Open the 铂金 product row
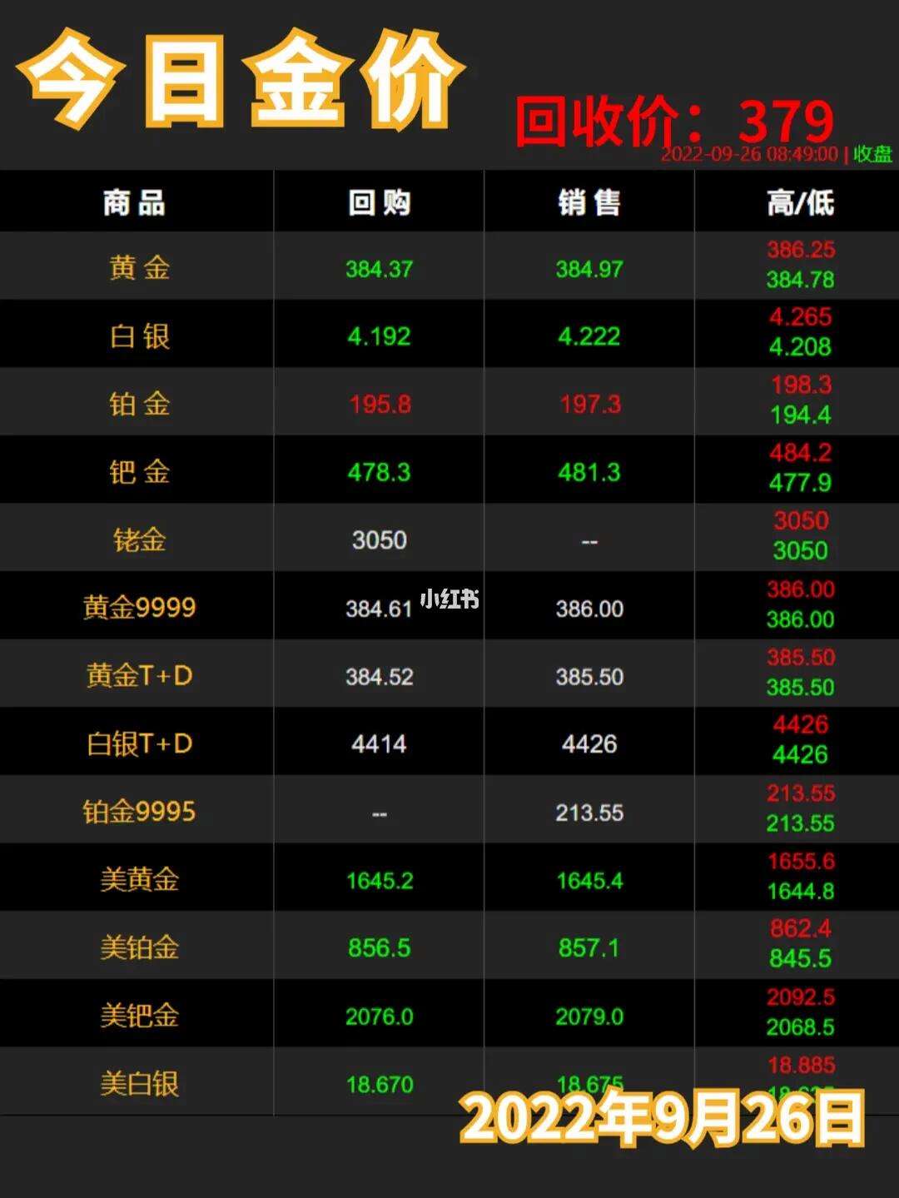 click(x=139, y=404)
